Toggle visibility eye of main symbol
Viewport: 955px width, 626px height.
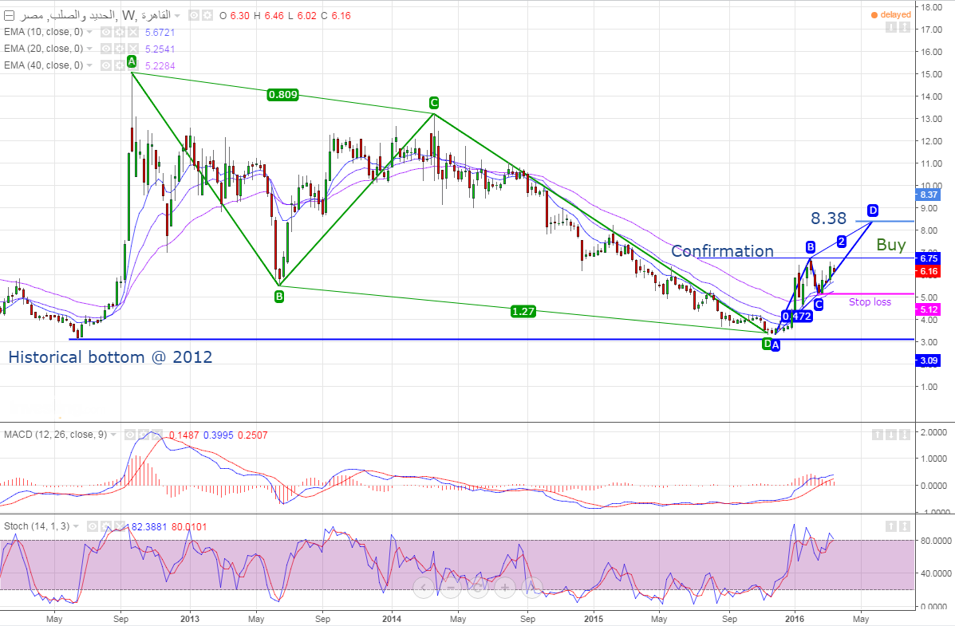click(x=194, y=15)
